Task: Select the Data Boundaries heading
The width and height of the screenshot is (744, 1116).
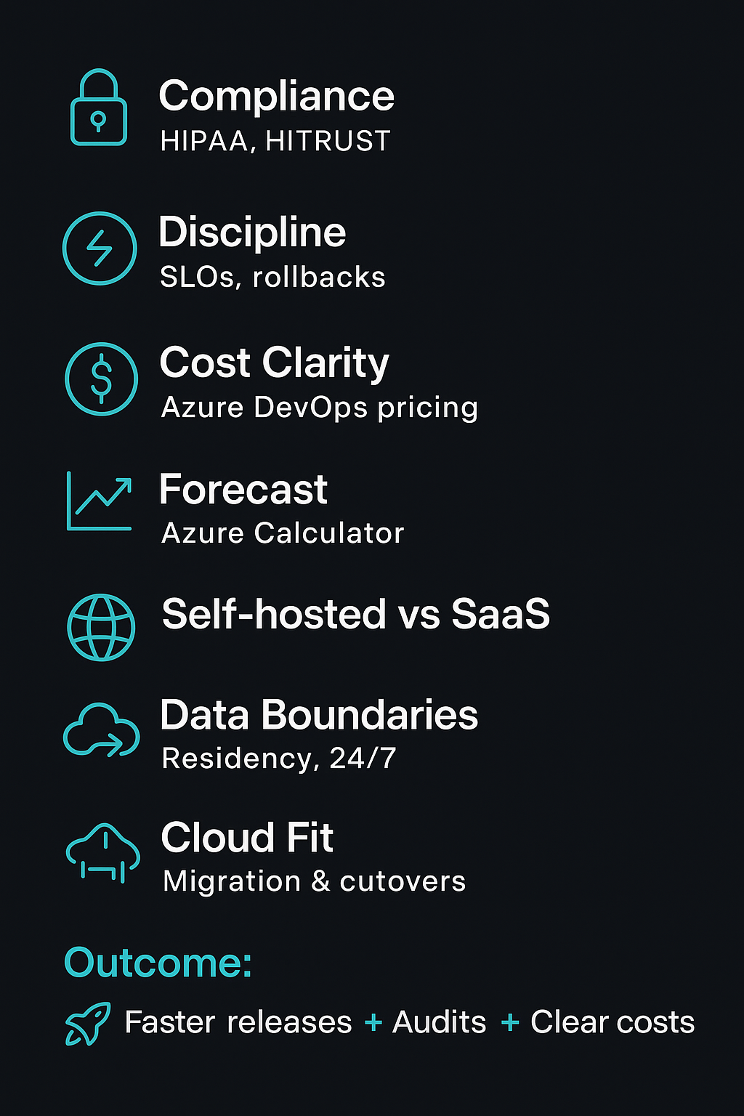Action: pos(319,715)
